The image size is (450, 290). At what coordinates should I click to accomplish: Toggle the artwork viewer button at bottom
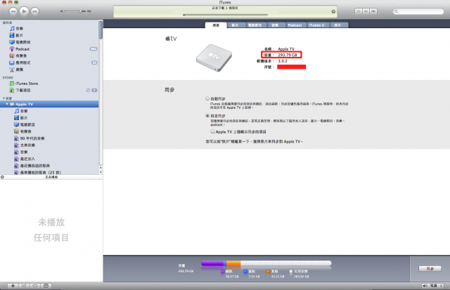(x=46, y=286)
